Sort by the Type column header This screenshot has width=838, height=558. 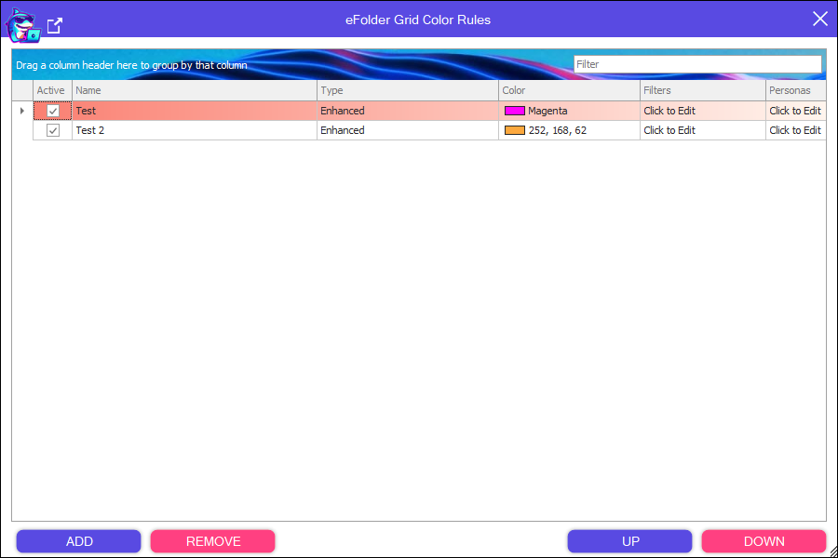coord(407,90)
